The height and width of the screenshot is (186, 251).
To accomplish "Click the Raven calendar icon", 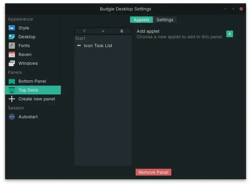I will click(x=12, y=54).
